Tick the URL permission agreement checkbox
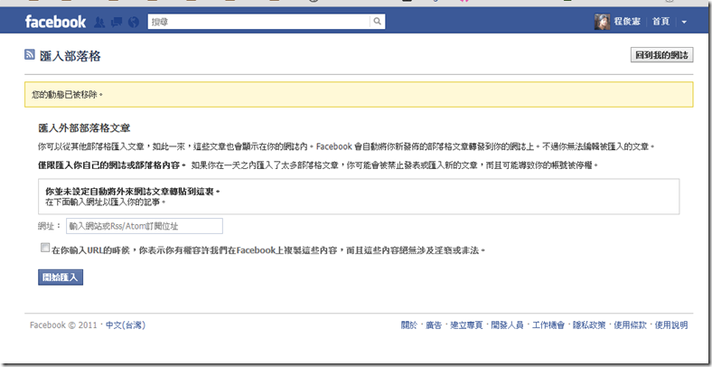 point(44,248)
